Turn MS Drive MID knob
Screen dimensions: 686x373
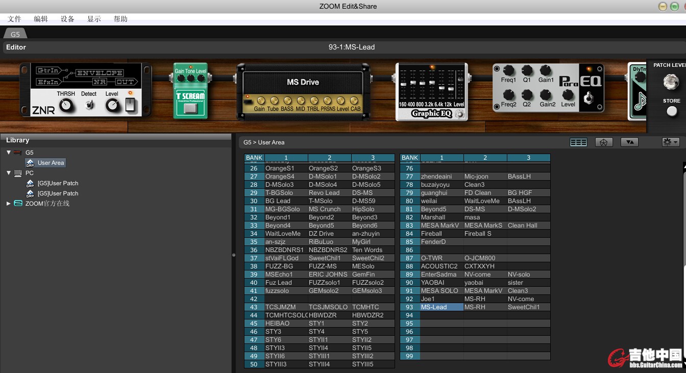pyautogui.click(x=301, y=101)
